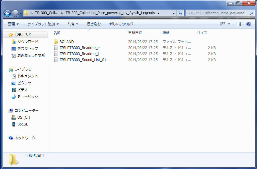
Task: Click the magnifier icon in the search box
Action: (x=251, y=13)
